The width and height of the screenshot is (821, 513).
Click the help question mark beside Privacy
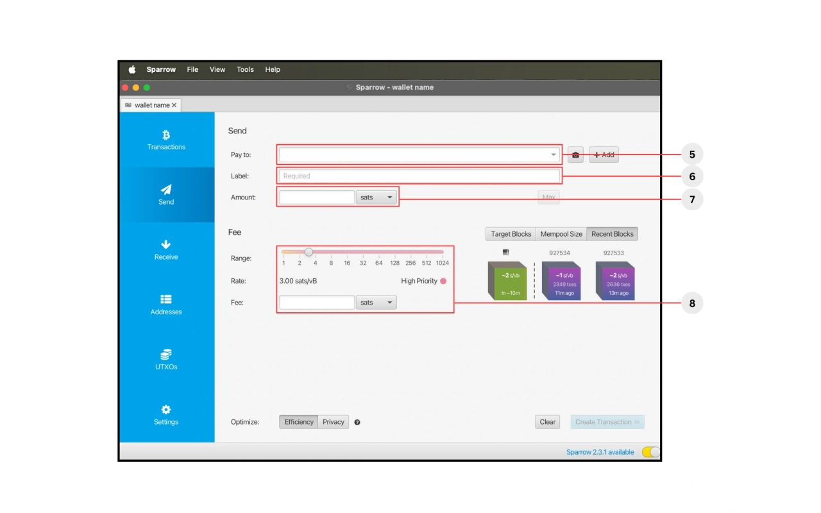[357, 422]
